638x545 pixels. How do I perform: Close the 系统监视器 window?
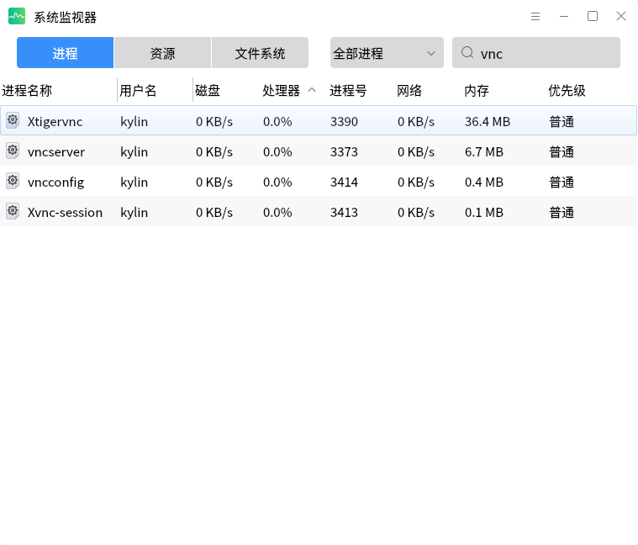click(621, 16)
